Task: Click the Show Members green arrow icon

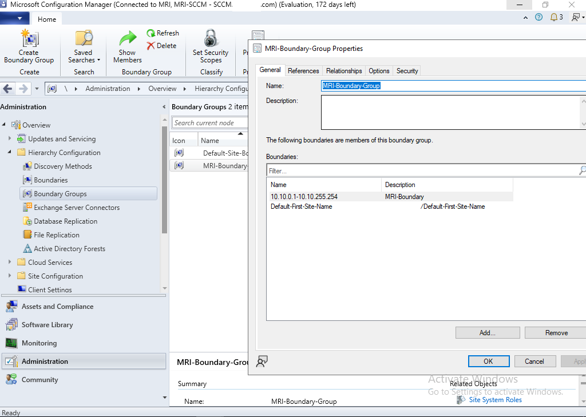Action: pyautogui.click(x=128, y=39)
